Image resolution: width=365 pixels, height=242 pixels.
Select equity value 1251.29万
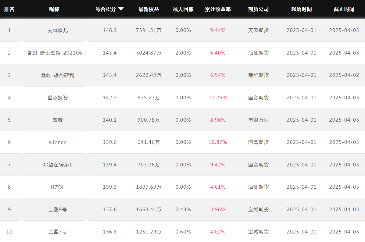point(149,232)
